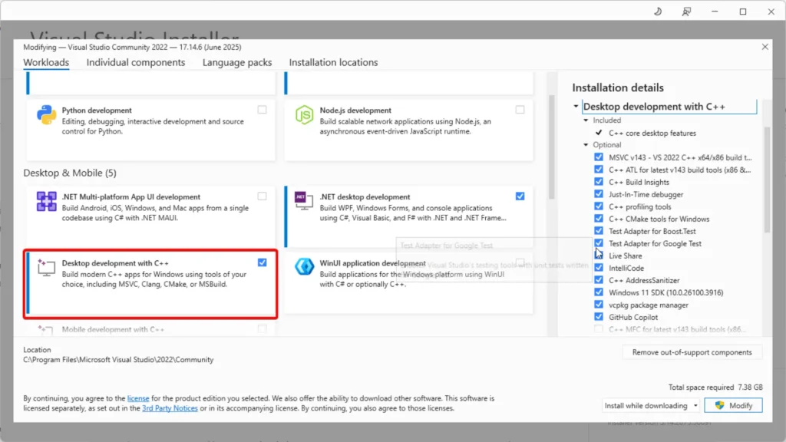
Task: Click the Installation details heading
Action: [618, 87]
